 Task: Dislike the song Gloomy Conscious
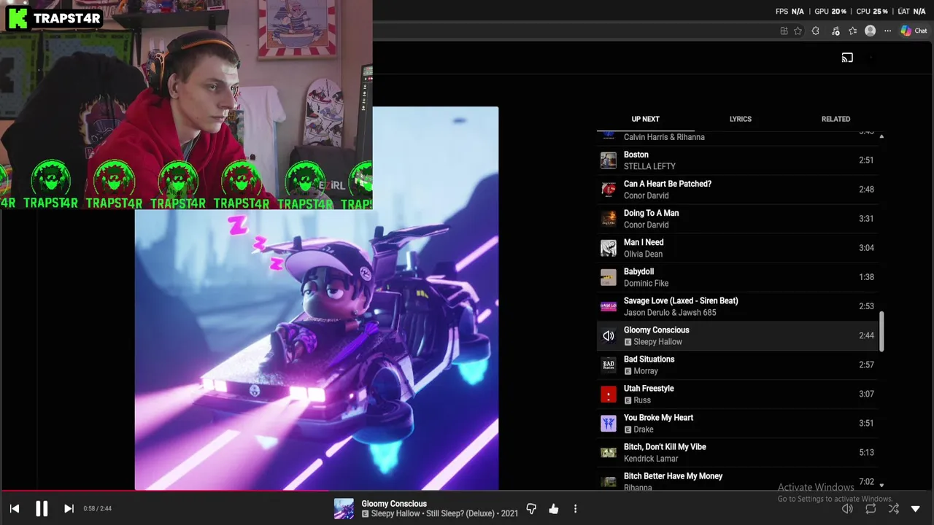pyautogui.click(x=531, y=509)
